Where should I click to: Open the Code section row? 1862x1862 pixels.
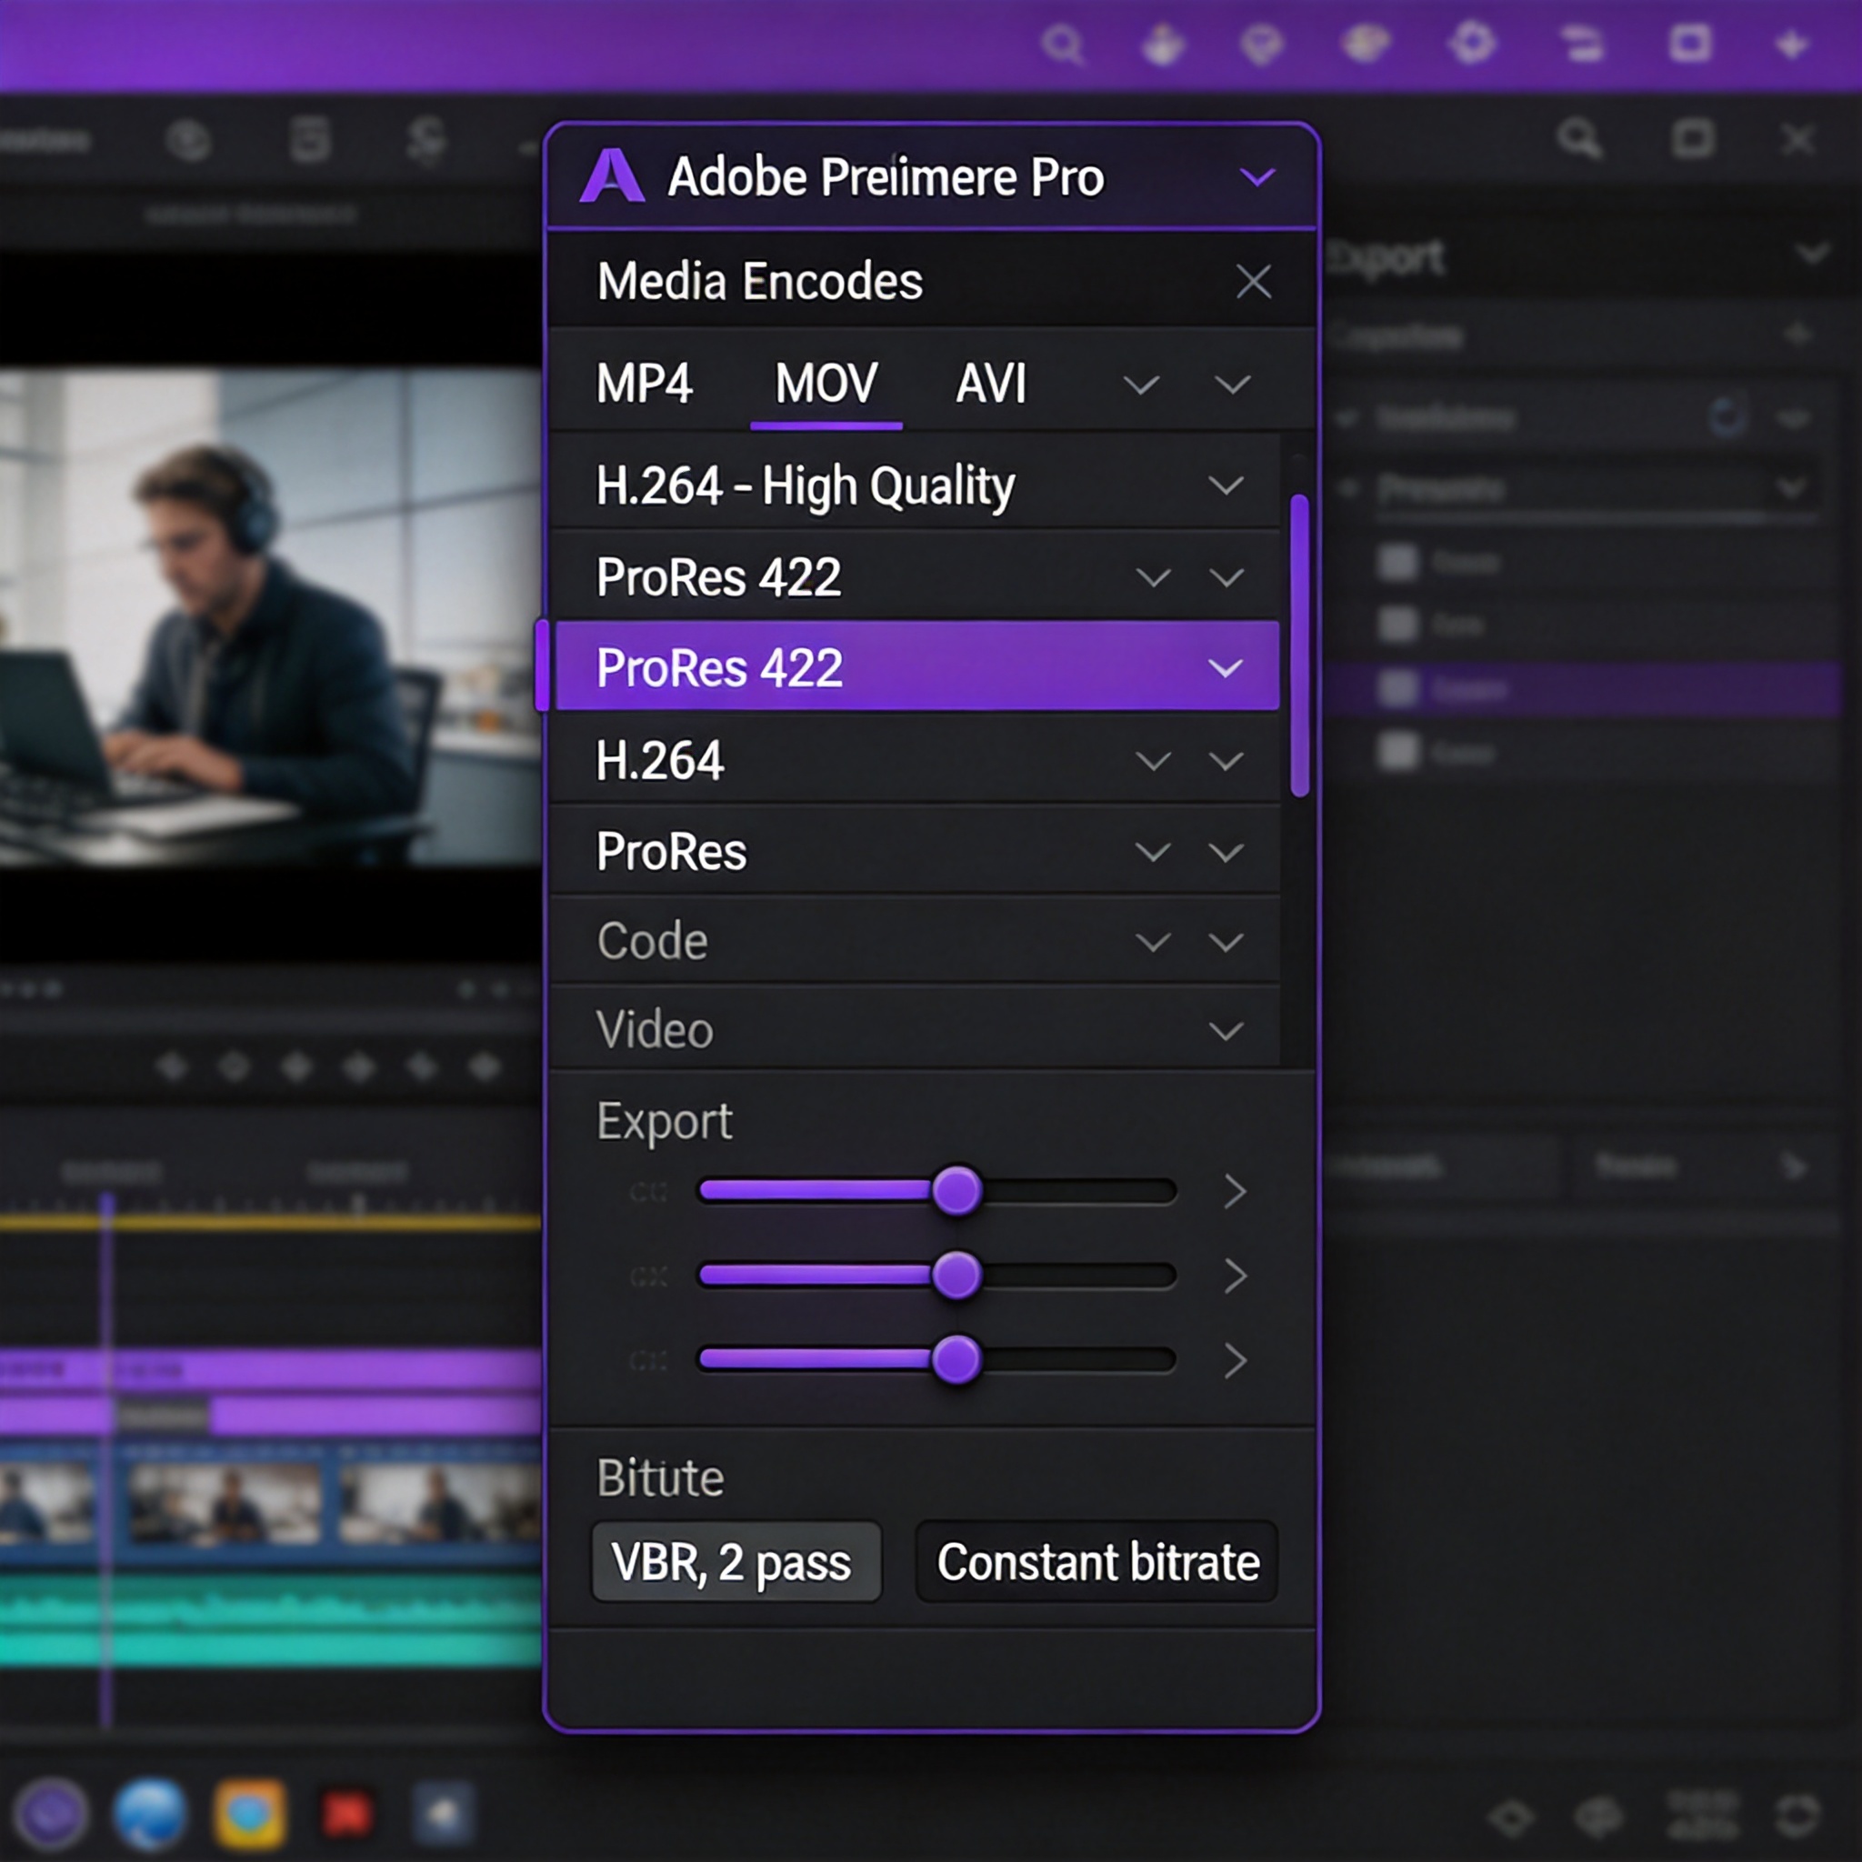[915, 941]
